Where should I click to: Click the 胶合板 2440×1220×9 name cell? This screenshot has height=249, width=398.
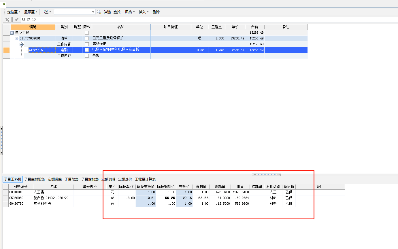click(x=53, y=198)
